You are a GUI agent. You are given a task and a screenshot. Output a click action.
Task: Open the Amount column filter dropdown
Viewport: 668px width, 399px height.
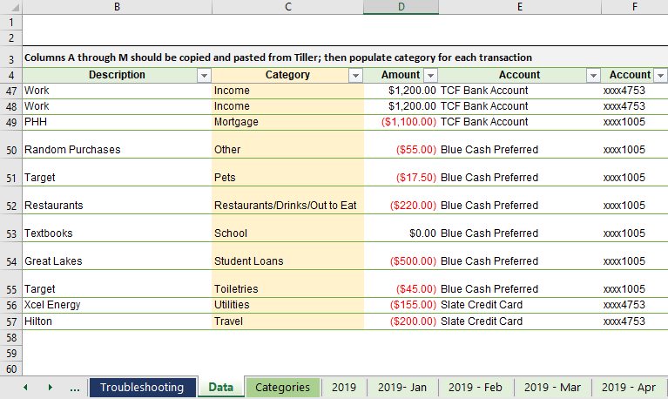pyautogui.click(x=431, y=76)
